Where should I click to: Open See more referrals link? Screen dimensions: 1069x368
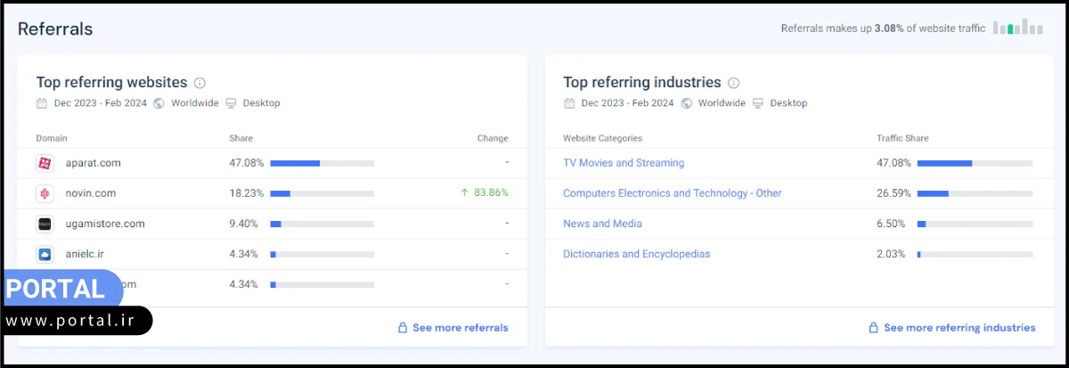click(460, 328)
